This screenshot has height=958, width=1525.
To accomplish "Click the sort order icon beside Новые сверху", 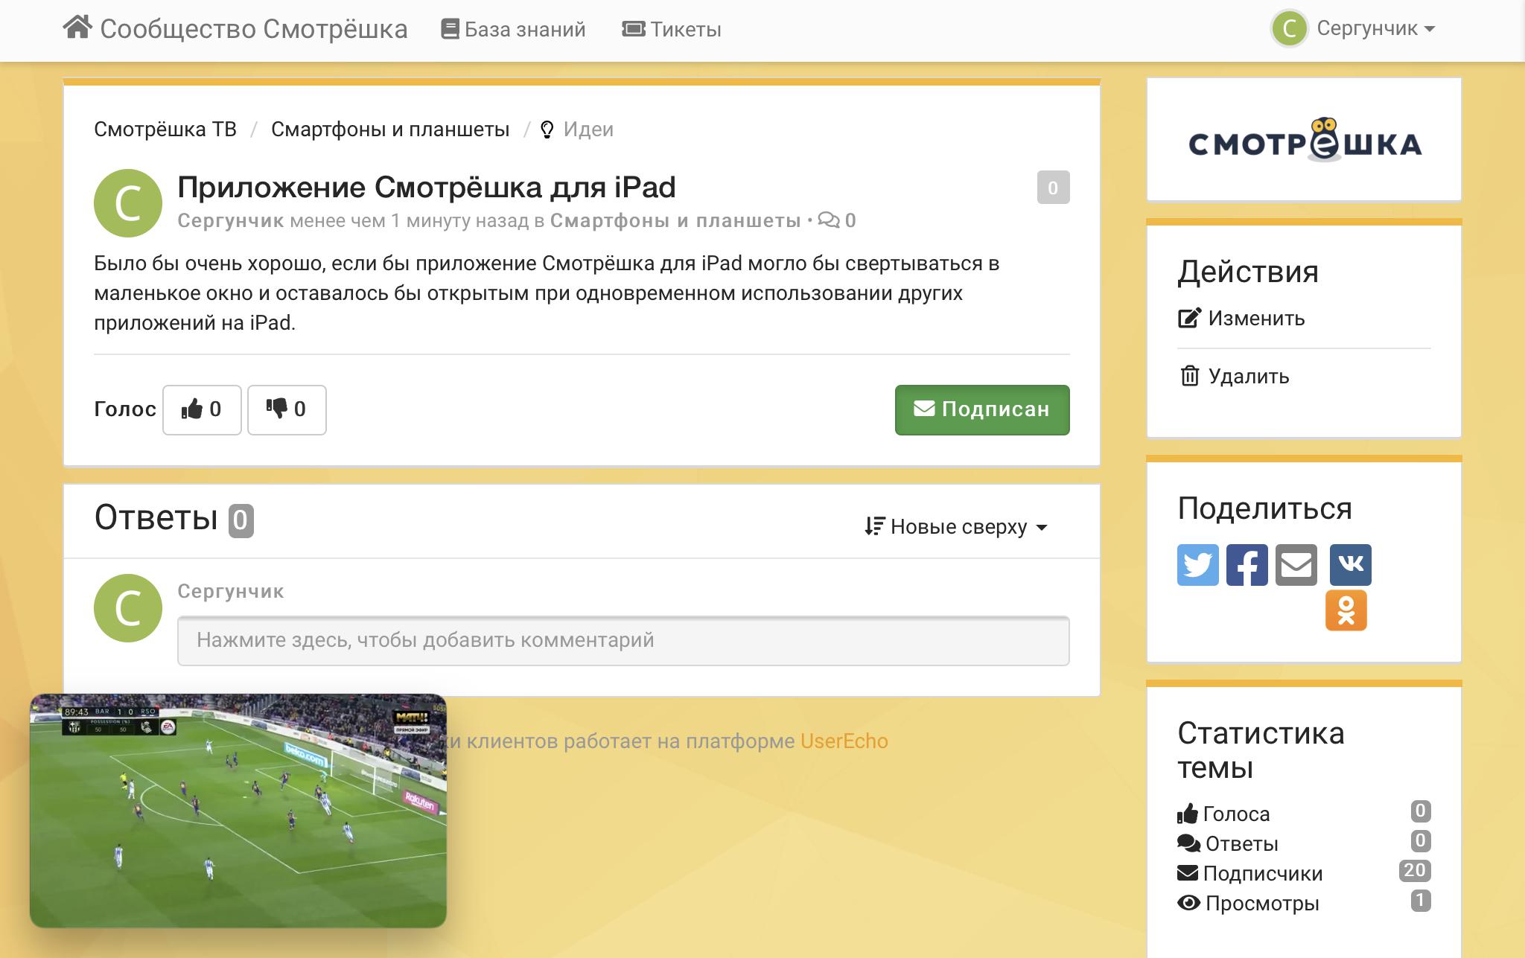I will click(874, 526).
